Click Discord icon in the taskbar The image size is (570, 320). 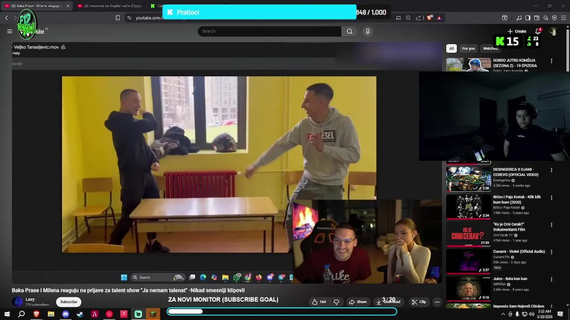(65, 314)
